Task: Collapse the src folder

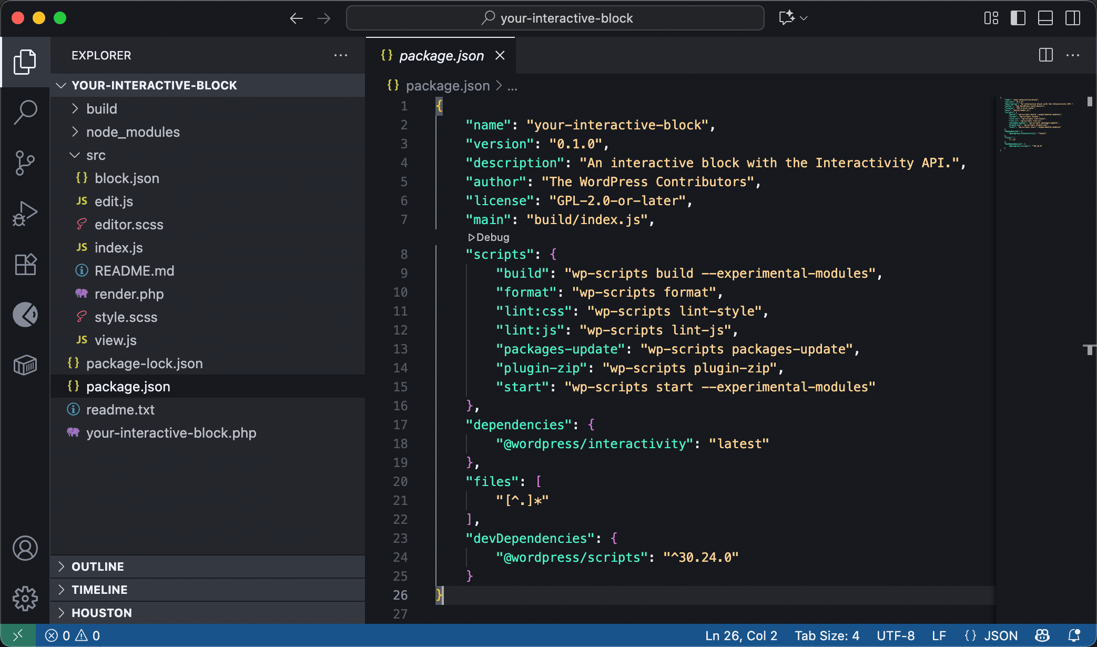Action: (x=96, y=155)
